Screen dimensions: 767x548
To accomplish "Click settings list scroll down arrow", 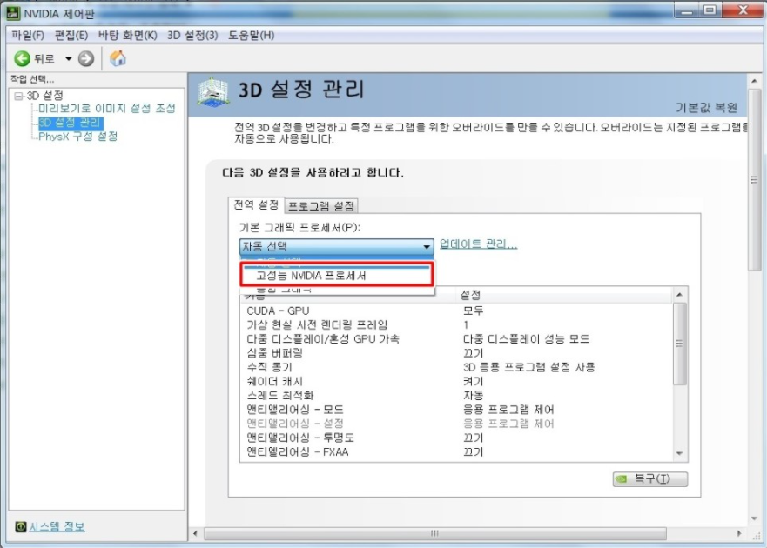I will point(679,454).
